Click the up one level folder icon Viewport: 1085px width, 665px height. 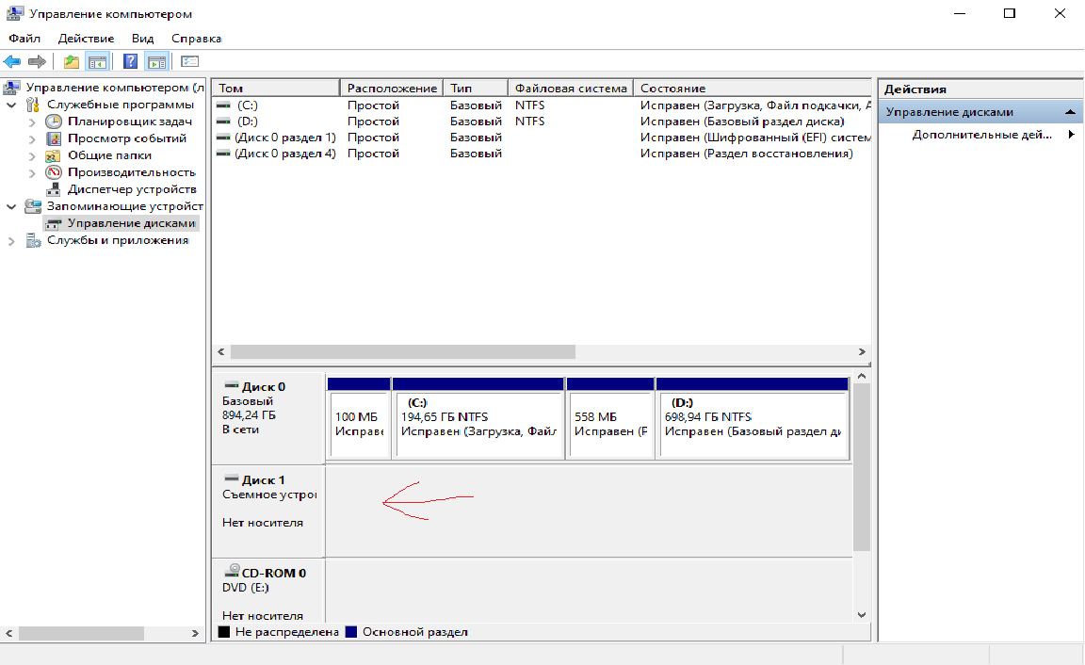point(72,61)
